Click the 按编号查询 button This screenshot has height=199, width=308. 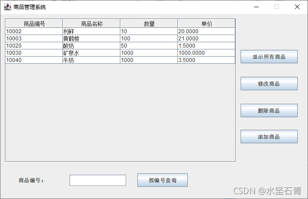pyautogui.click(x=163, y=180)
